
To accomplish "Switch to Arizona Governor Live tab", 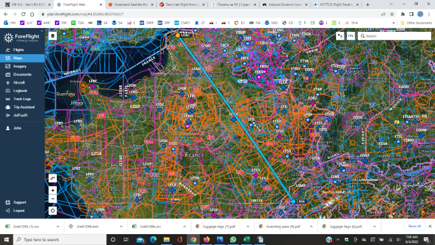I will point(285,4).
